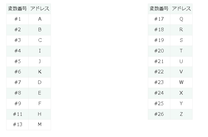Select the #4 variable number cell
This screenshot has height=137, width=208.
coord(17,51)
